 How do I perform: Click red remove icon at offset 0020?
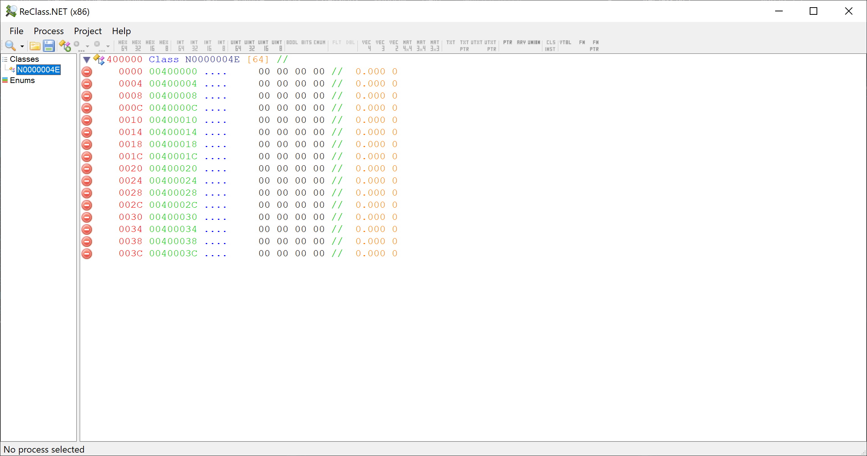pyautogui.click(x=87, y=169)
